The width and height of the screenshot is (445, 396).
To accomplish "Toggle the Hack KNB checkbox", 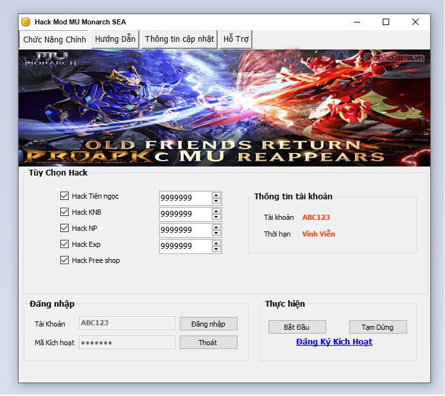I will click(x=64, y=212).
